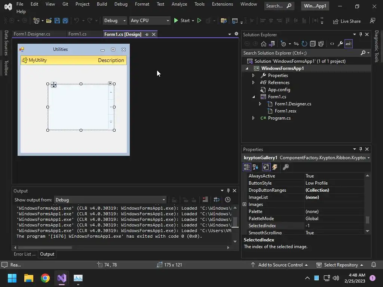Toggle timestamp clock icon in Output window
This screenshot has height=287, width=383.
228,200
